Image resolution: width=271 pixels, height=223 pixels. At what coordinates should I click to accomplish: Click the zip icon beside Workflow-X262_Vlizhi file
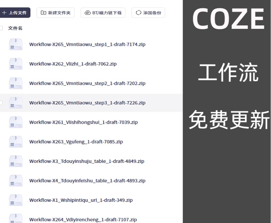pos(16,64)
